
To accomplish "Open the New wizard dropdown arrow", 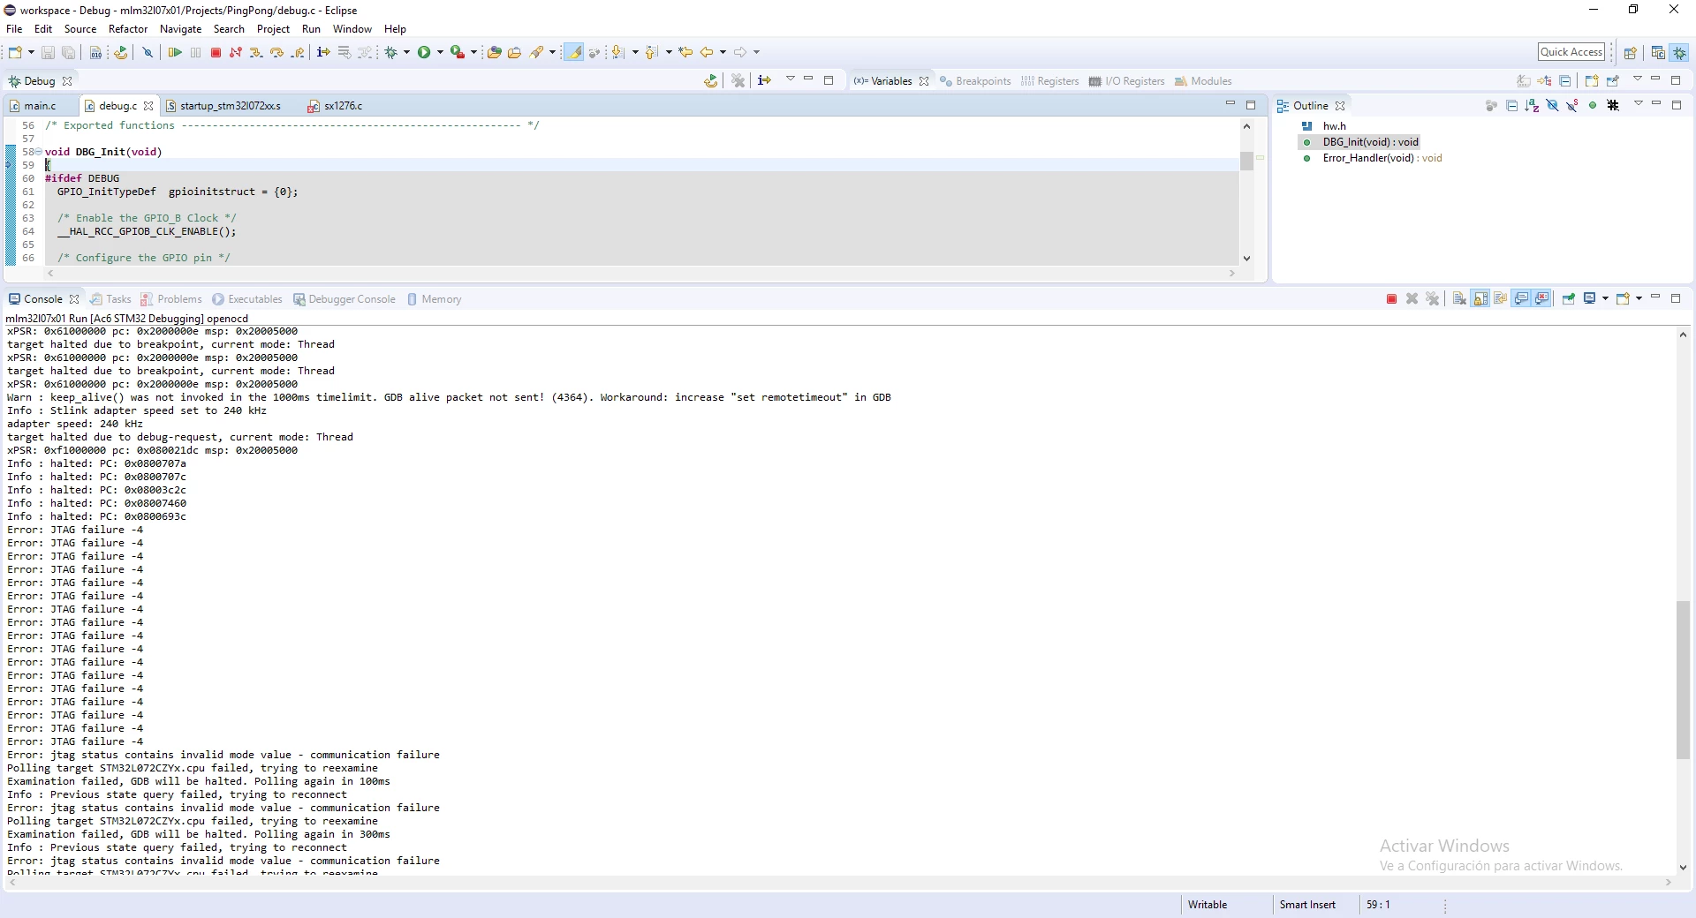I will (31, 53).
